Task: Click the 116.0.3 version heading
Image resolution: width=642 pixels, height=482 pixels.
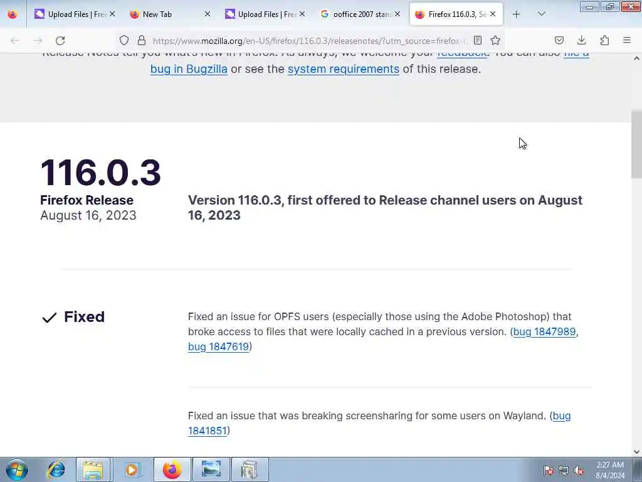Action: (100, 173)
